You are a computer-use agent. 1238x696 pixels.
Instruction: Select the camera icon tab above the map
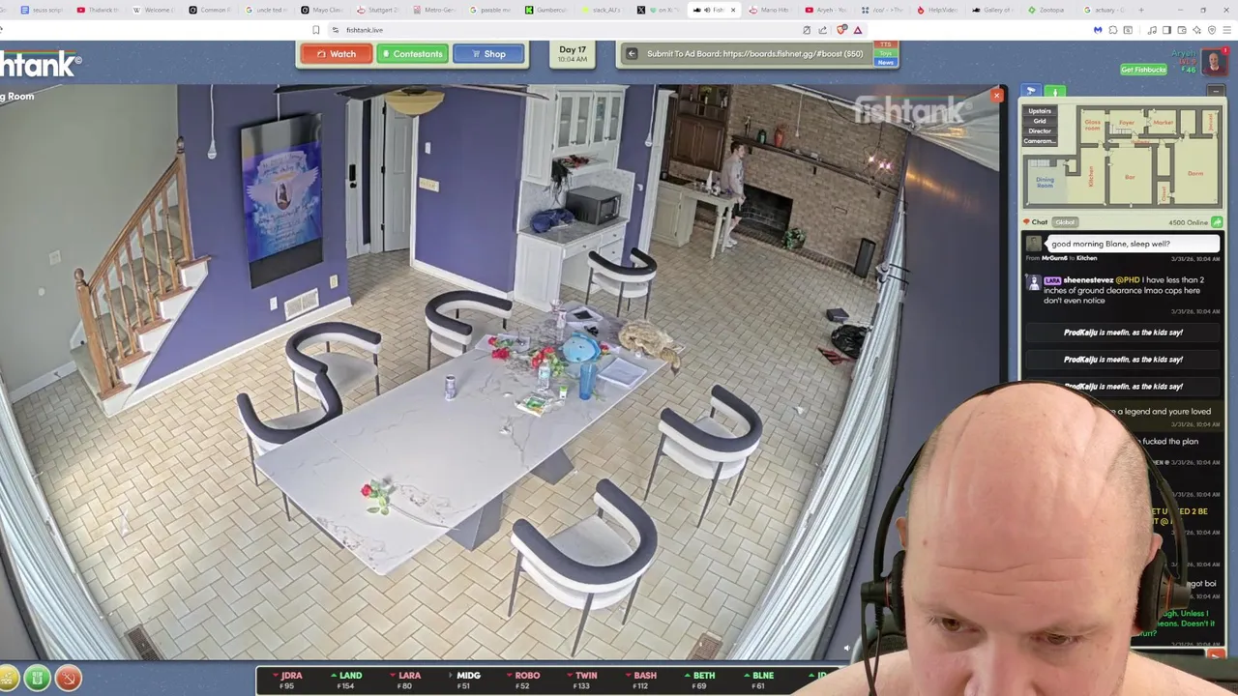(x=1031, y=91)
